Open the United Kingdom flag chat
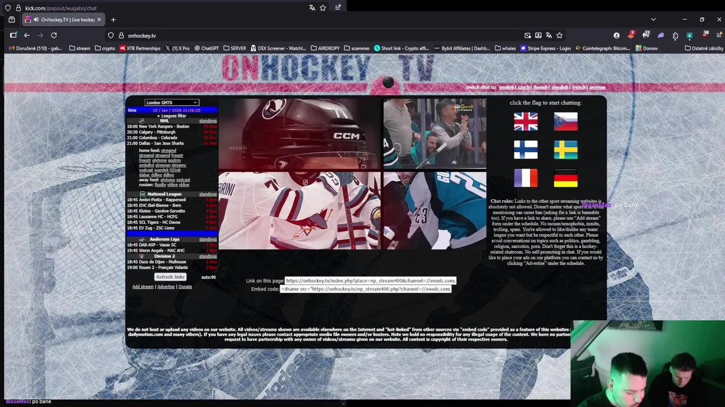Viewport: 725px width, 407px height. click(x=526, y=122)
